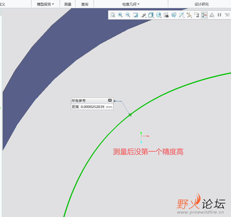Click the Refit view icon
The image size is (231, 217).
113,15
